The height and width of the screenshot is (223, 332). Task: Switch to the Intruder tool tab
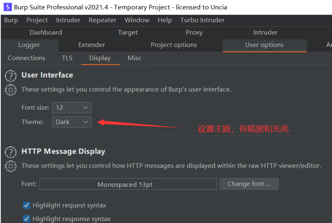[x=266, y=32]
